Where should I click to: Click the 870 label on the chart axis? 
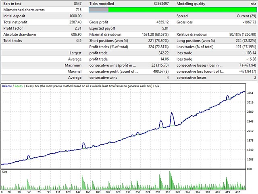coord(249,169)
